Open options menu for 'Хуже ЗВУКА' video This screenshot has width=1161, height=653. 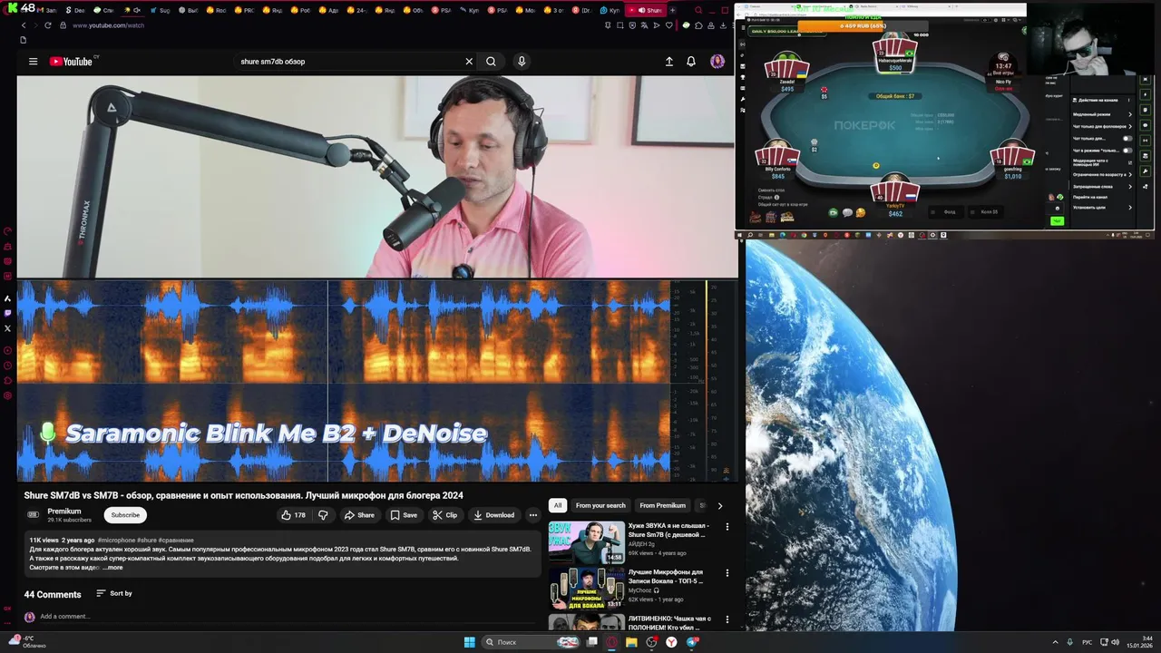727,527
